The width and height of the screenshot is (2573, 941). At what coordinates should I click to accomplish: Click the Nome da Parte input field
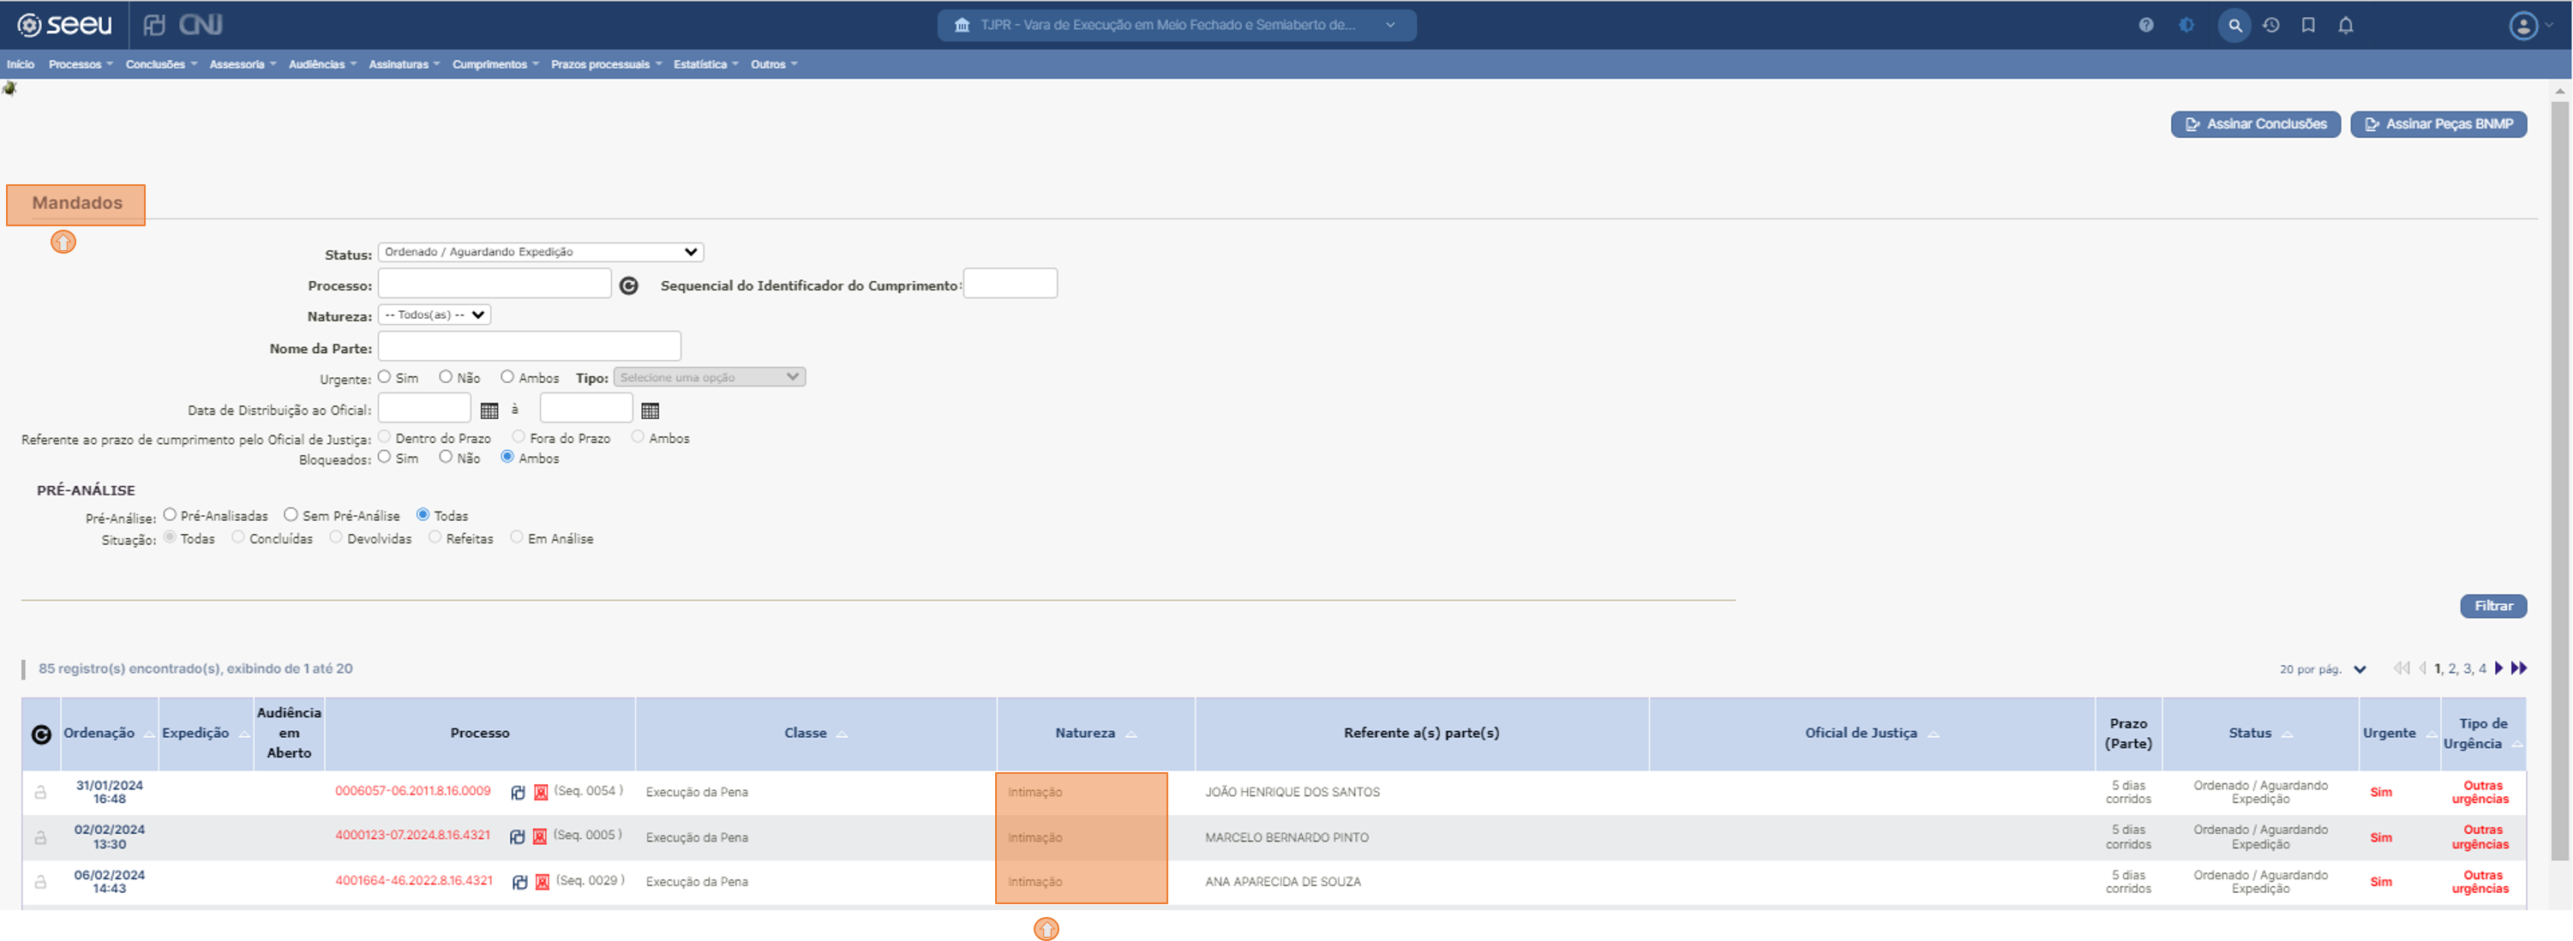(530, 346)
